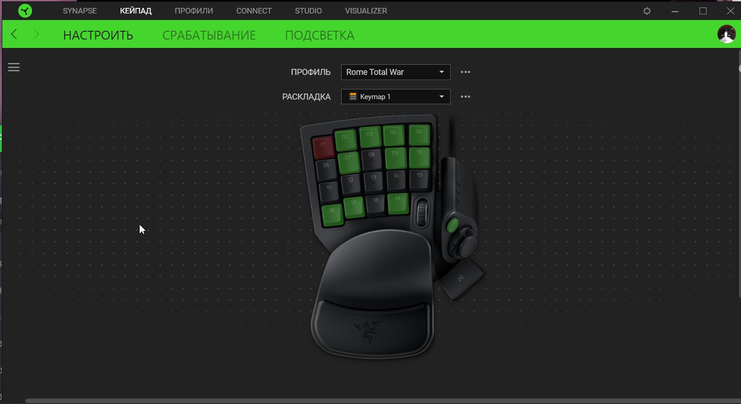Image resolution: width=741 pixels, height=404 pixels.
Task: Select thumb key 20
Action: (462, 278)
